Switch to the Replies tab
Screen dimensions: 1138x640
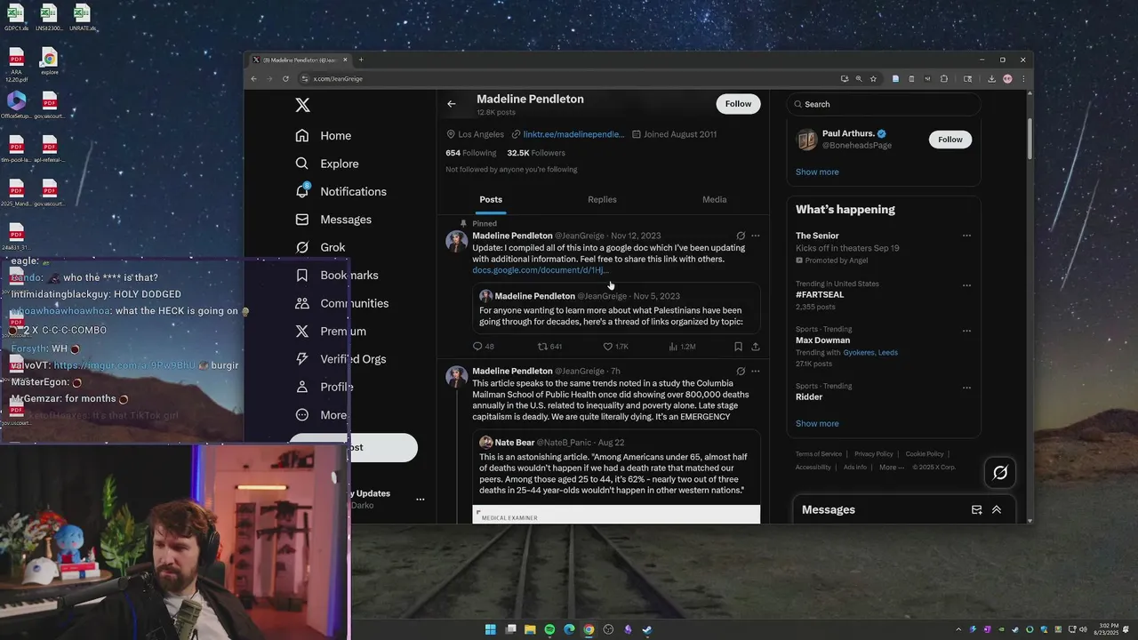tap(602, 199)
